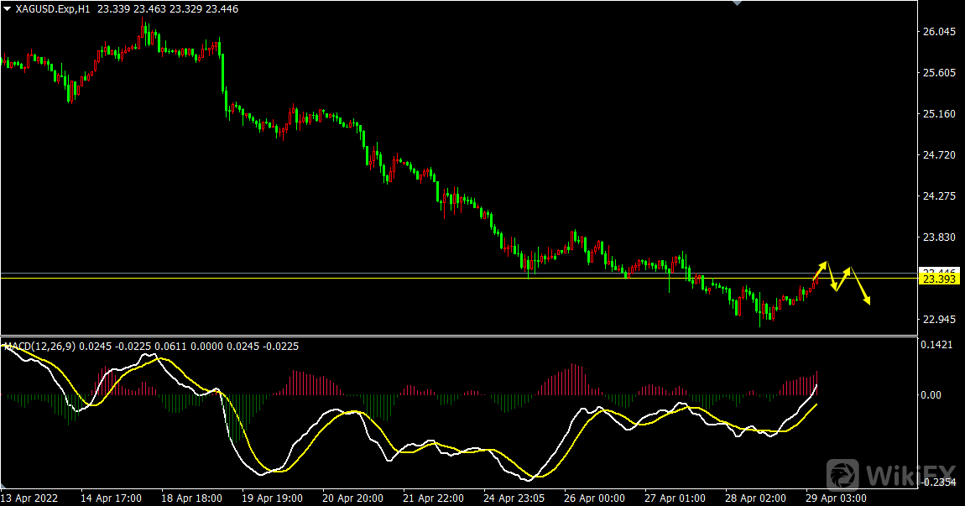Click the 26.045 price axis value

[x=939, y=32]
